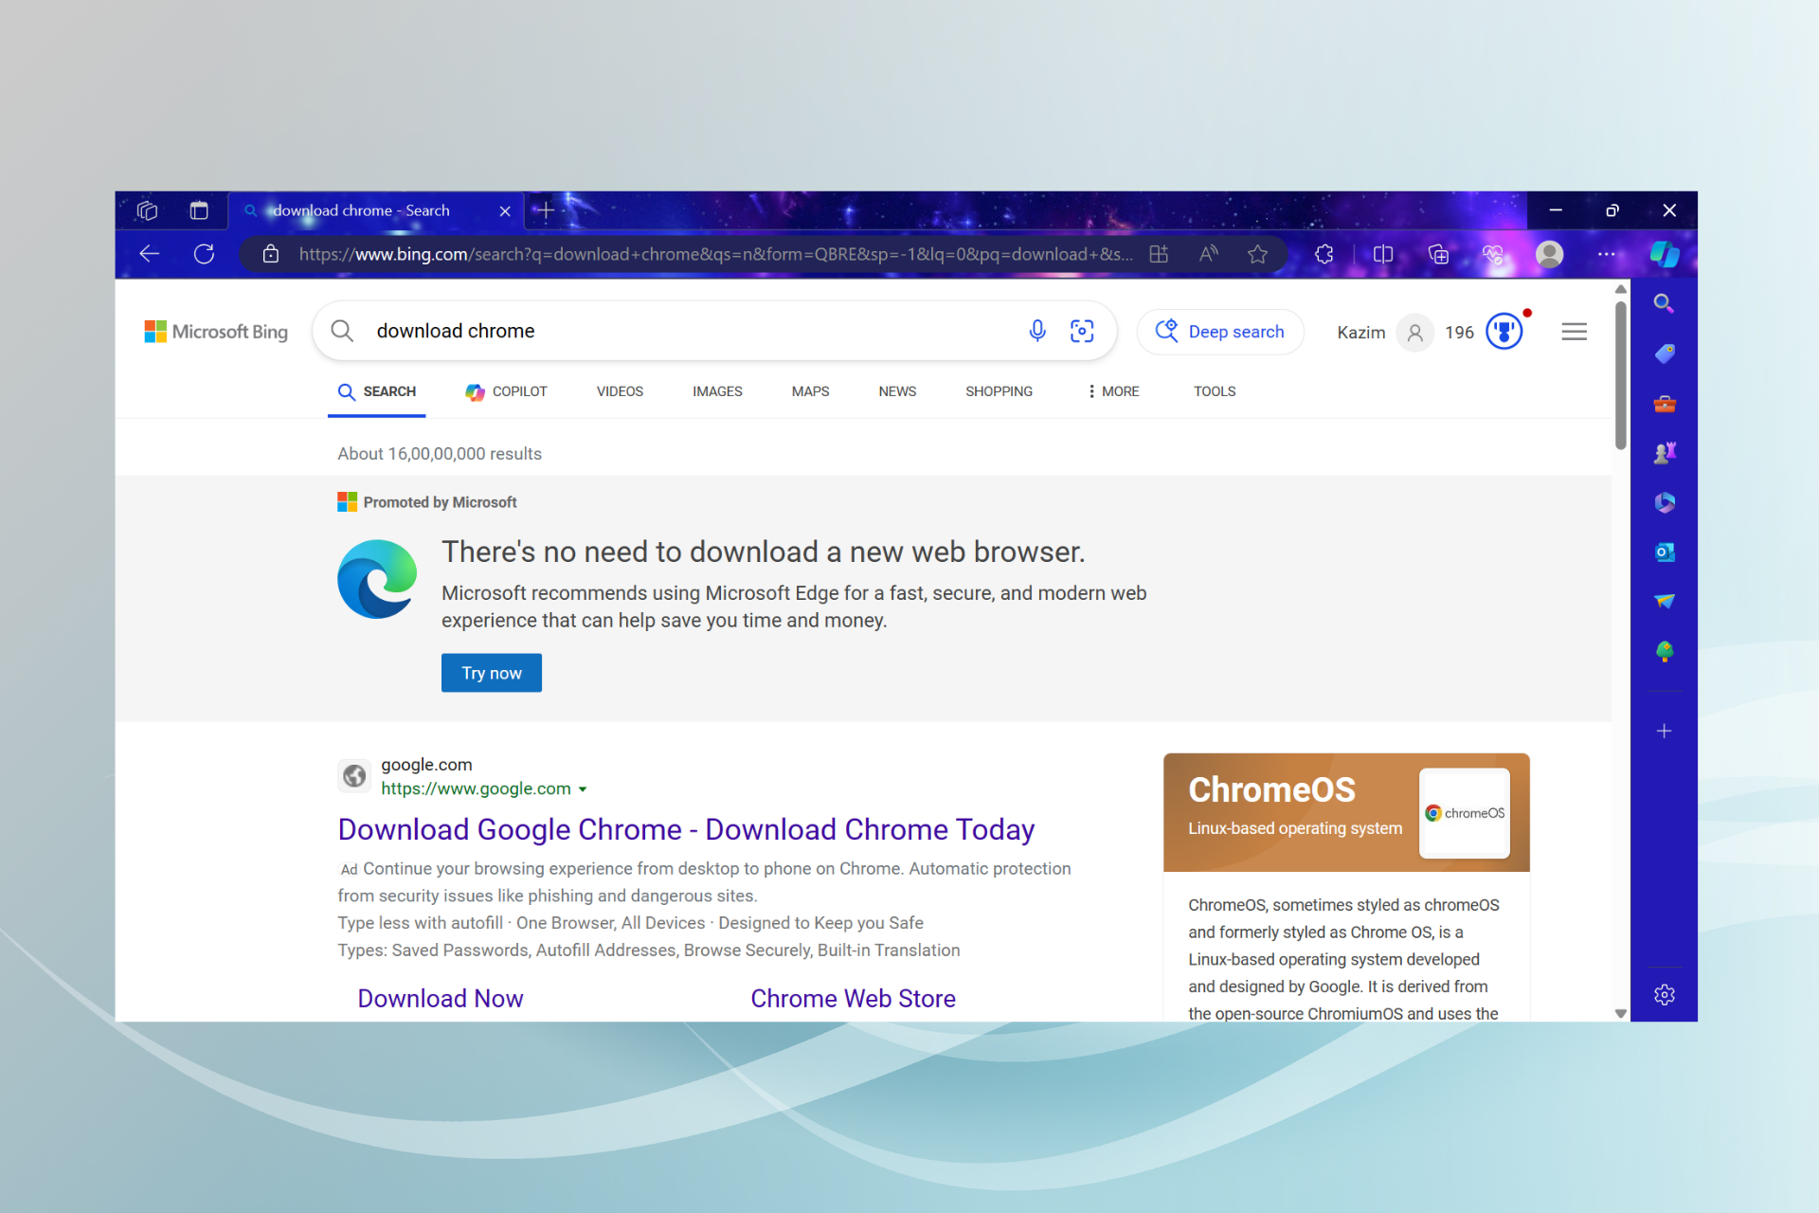Image resolution: width=1819 pixels, height=1213 pixels.
Task: Expand google.com URL dropdown arrow
Action: click(x=583, y=789)
